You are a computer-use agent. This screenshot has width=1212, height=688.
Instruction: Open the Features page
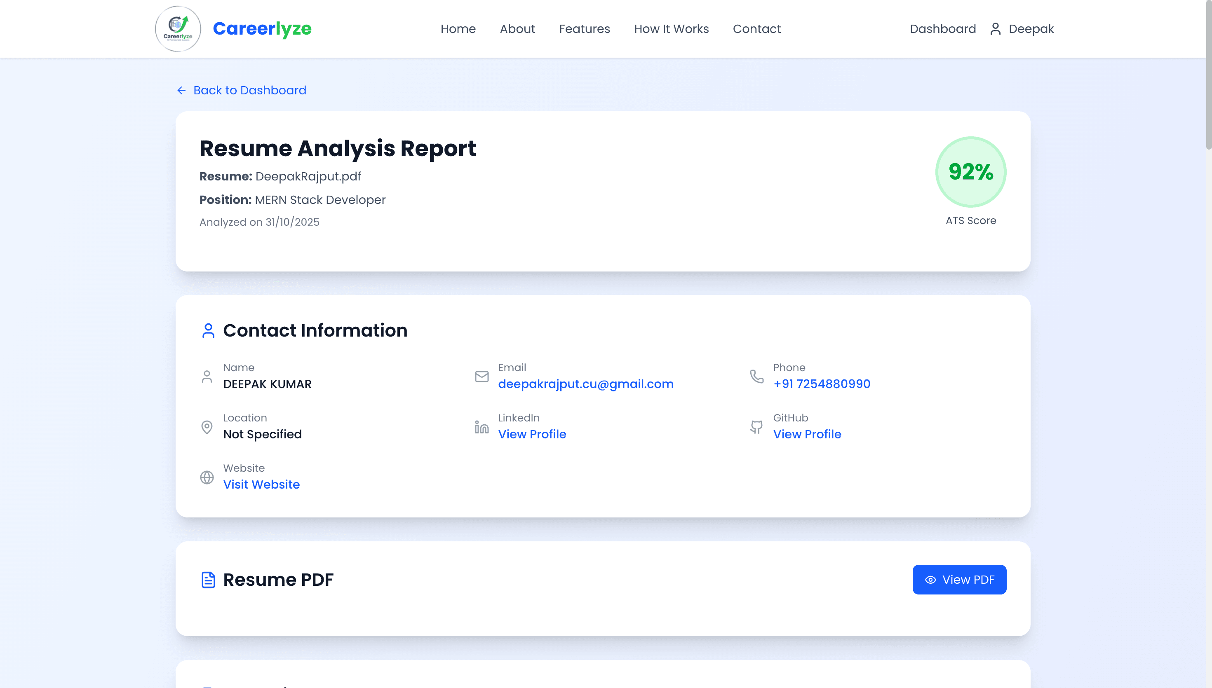[585, 29]
